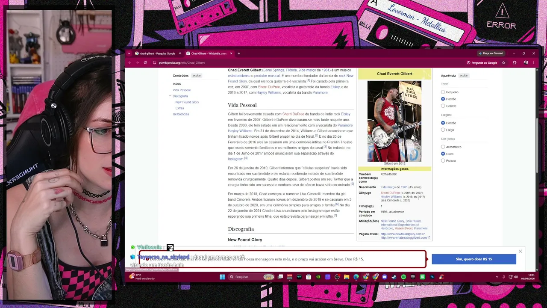Click the Peça ao Gemini button
The image size is (547, 308).
coord(491,53)
